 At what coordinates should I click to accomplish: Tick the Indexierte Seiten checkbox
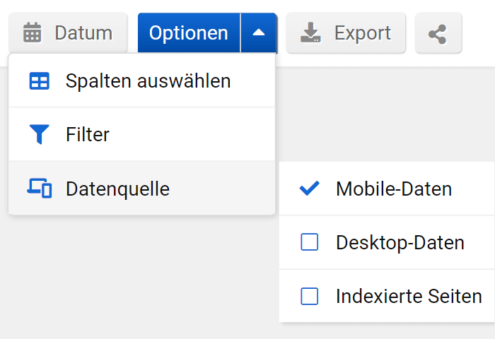pos(310,296)
